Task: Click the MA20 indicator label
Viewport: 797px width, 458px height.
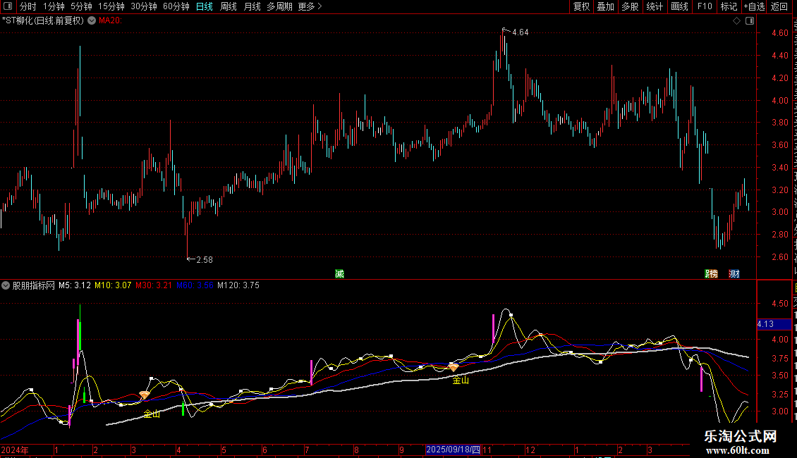Action: (x=110, y=20)
